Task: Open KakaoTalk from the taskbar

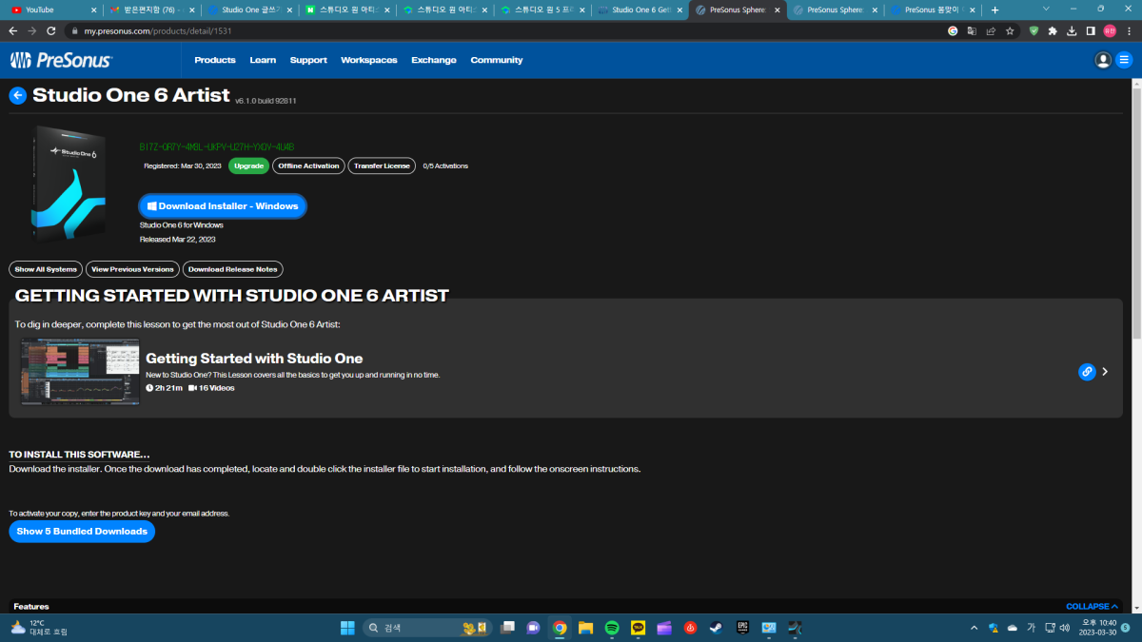Action: pyautogui.click(x=639, y=628)
